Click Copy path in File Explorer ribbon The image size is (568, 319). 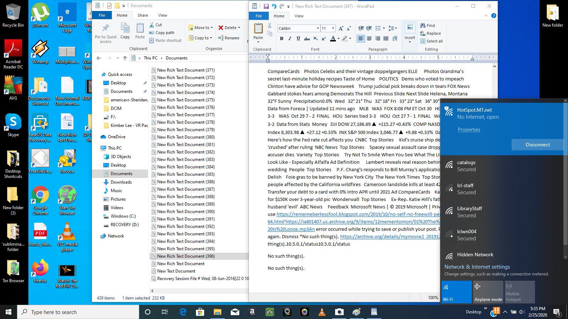(x=162, y=33)
